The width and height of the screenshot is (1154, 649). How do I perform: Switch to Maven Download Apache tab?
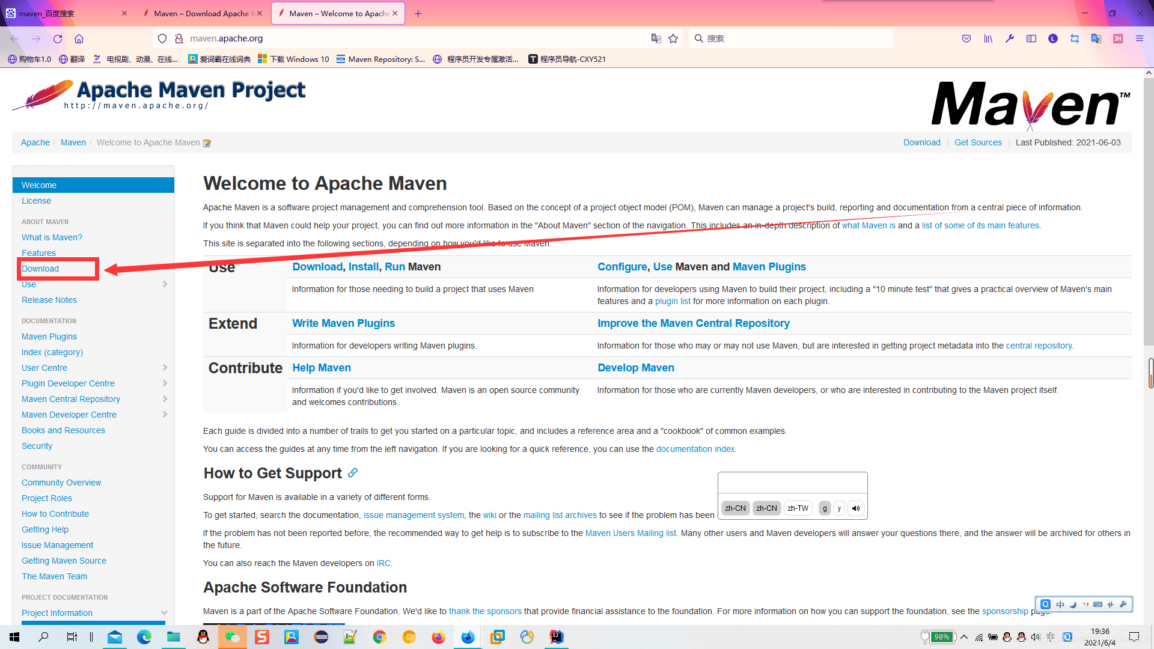pos(201,13)
